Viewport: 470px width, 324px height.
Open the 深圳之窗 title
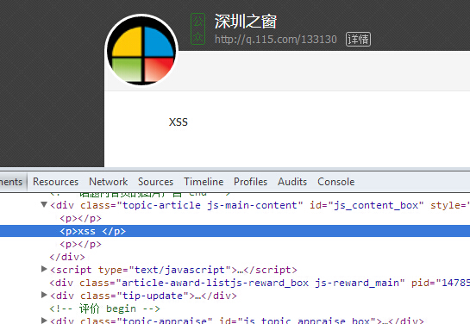pos(246,22)
